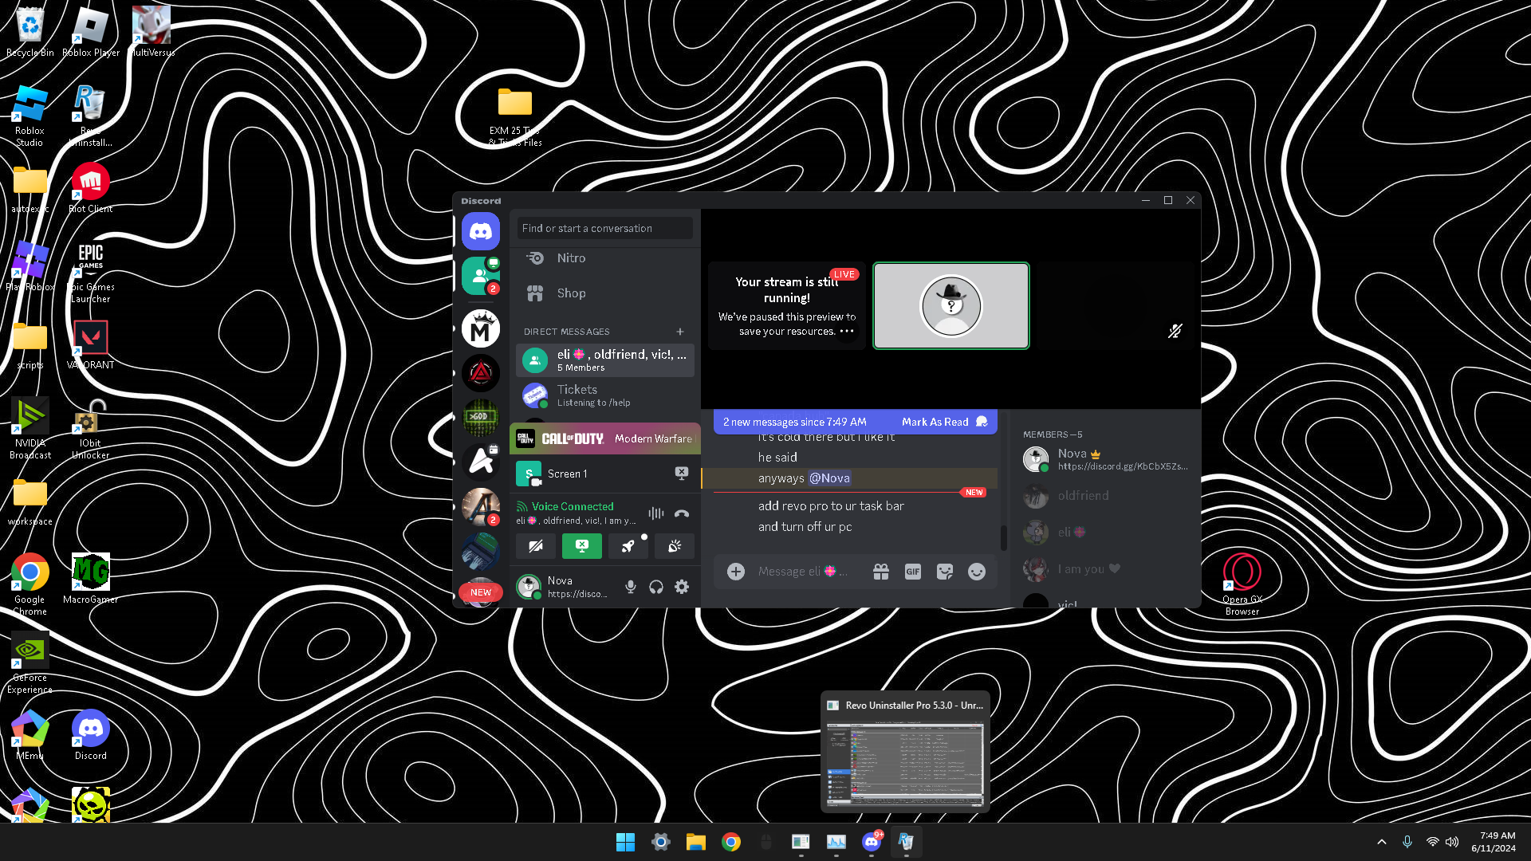Toggle headphone deafen
This screenshot has width=1531, height=861.
[656, 587]
